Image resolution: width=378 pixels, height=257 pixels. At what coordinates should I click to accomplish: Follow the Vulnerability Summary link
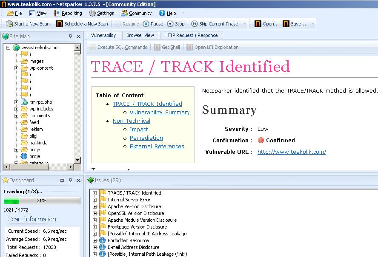pos(160,113)
